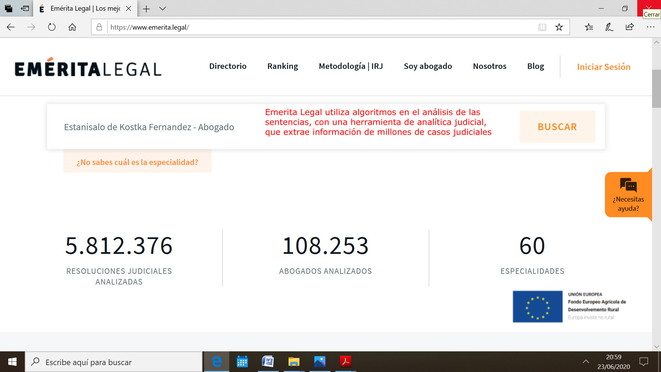Open the favorites hub icon
The image size is (661, 372).
(x=589, y=27)
